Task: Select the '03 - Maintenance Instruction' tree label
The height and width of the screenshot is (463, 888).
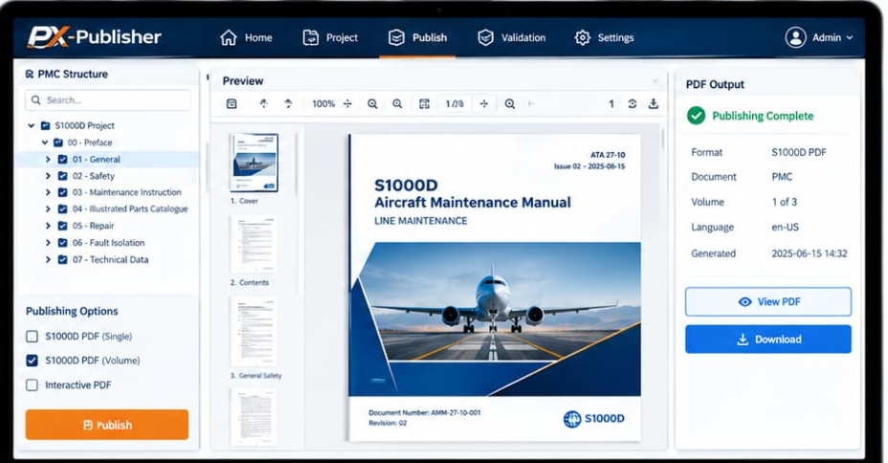Action: tap(127, 192)
